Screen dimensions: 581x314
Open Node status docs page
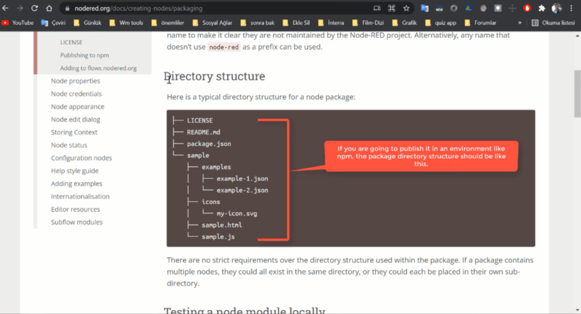coord(69,145)
